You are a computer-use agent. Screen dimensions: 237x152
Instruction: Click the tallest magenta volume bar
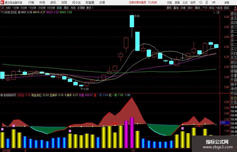[132, 133]
